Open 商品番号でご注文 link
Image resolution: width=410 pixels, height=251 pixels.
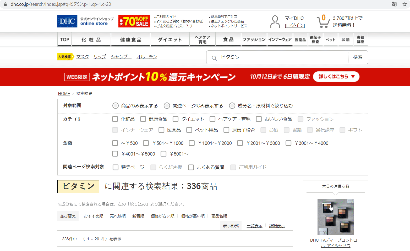[224, 16]
